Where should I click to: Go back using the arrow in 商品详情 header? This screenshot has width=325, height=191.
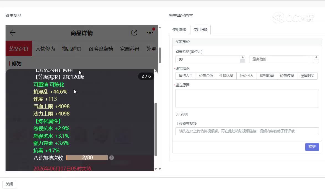[x=12, y=33]
